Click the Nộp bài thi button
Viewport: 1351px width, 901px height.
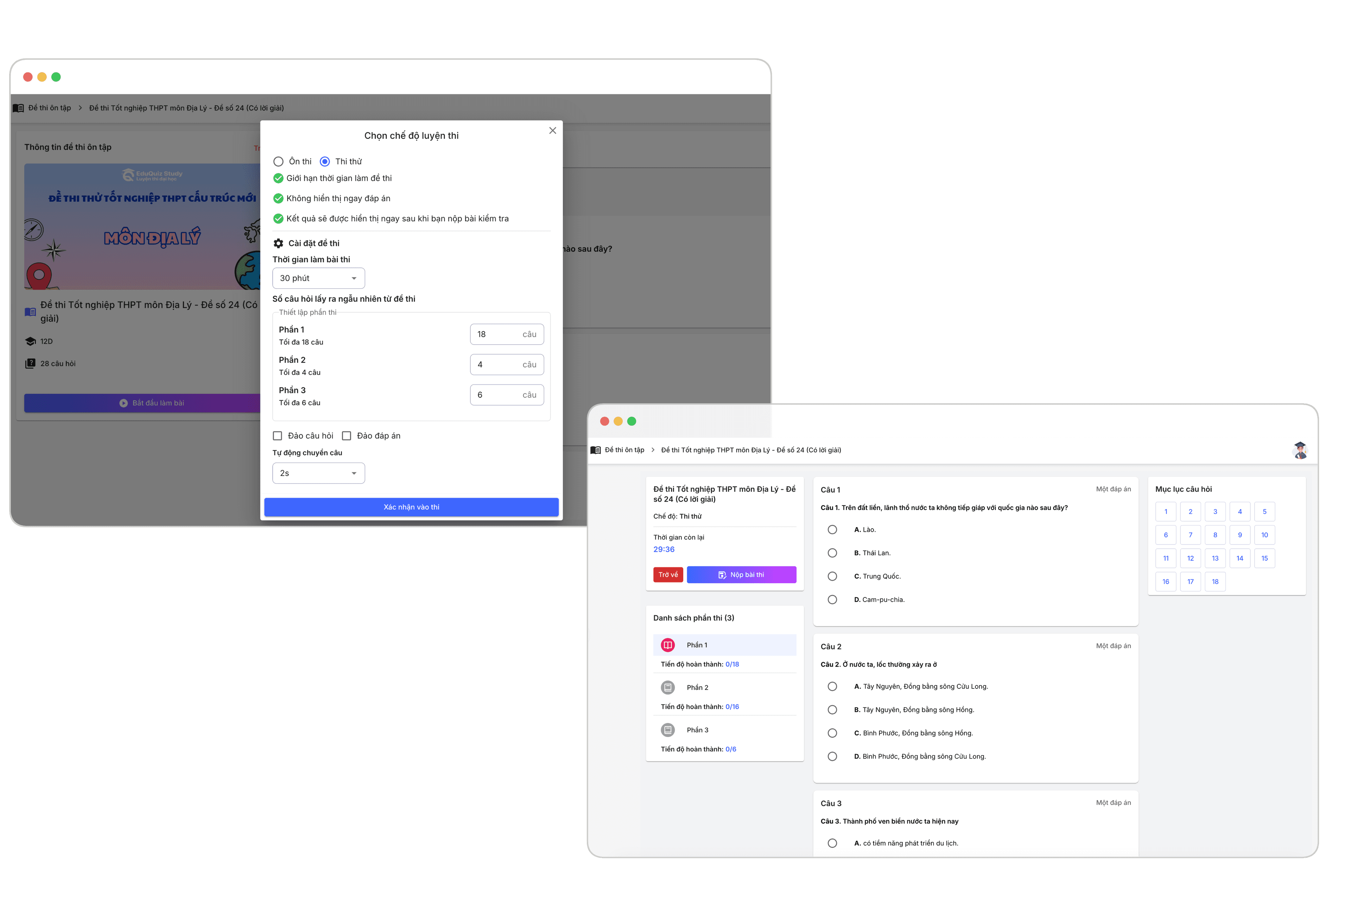click(741, 575)
